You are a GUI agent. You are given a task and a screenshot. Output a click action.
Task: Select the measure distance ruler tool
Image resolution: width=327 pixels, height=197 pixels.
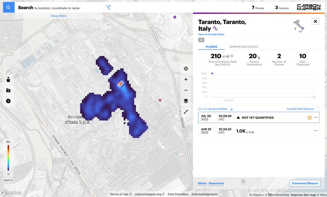pos(186,112)
